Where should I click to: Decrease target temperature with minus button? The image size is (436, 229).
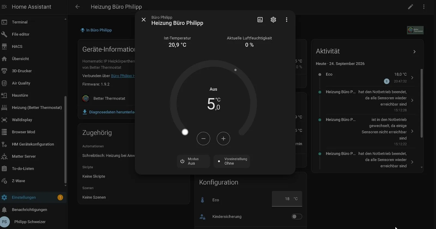click(x=203, y=138)
